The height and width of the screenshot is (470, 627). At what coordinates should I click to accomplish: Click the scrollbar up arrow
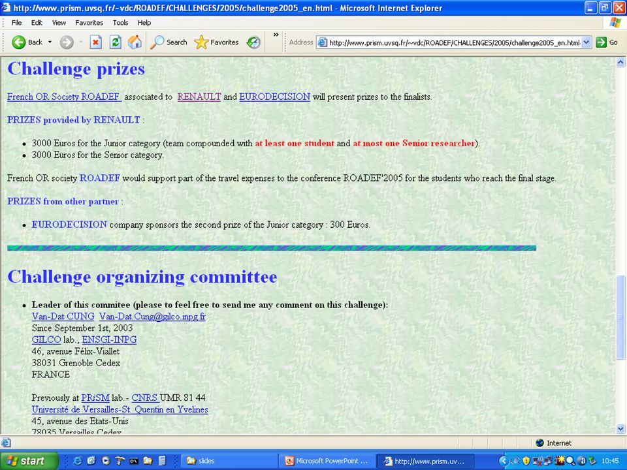pos(620,62)
